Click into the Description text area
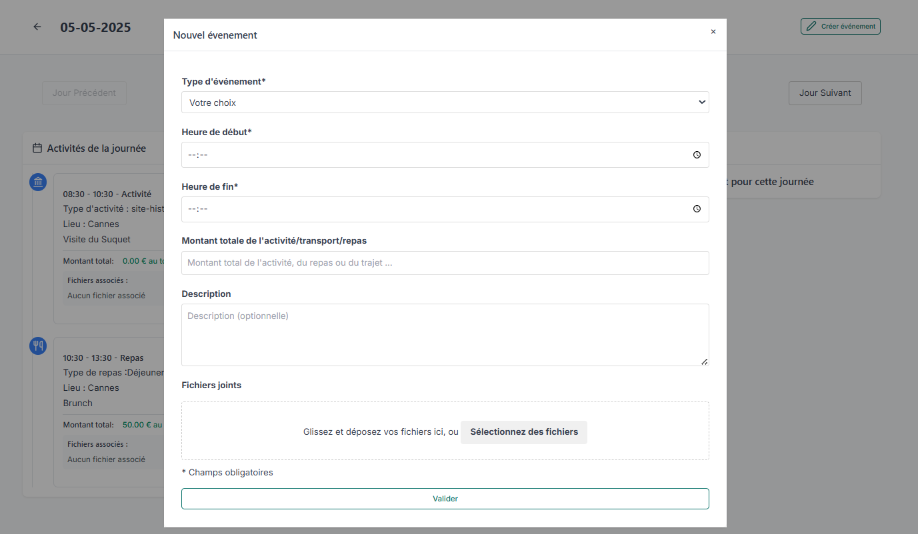The width and height of the screenshot is (918, 534). click(x=445, y=334)
